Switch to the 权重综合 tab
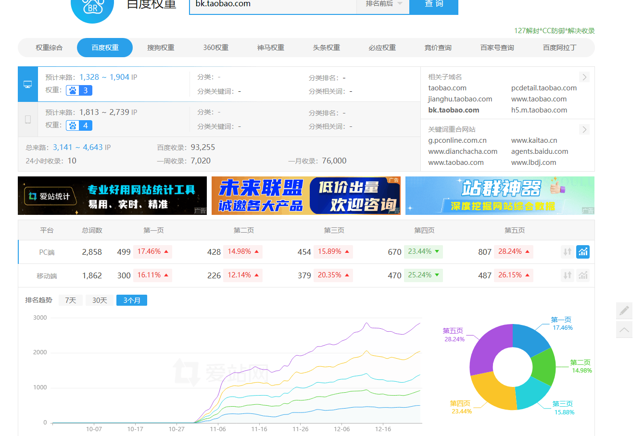This screenshot has height=436, width=644. click(49, 48)
